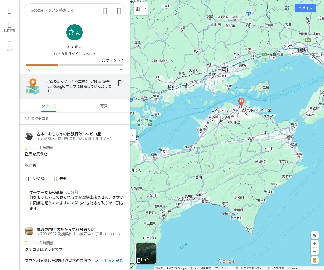
Task: Click the 岡山 city label on map
Action: pyautogui.click(x=226, y=69)
